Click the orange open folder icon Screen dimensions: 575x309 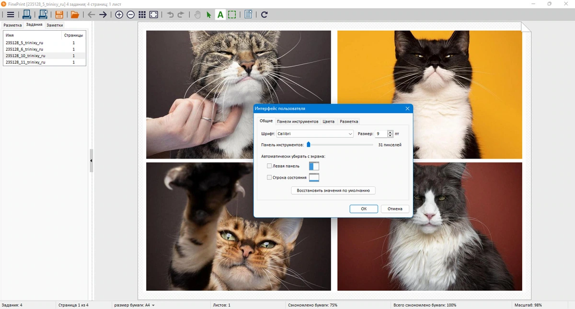tap(75, 14)
